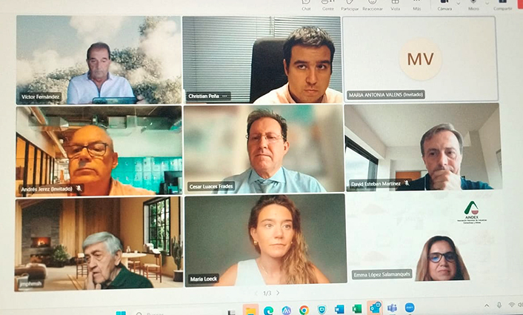Select the jmphmsh video tile
The width and height of the screenshot is (523, 315).
click(x=99, y=244)
